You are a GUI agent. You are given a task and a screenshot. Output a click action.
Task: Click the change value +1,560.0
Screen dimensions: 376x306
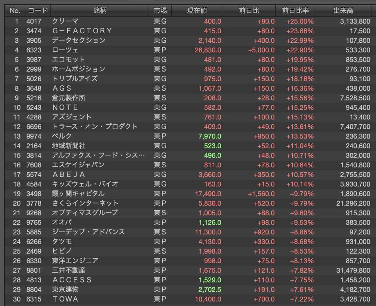(261, 194)
